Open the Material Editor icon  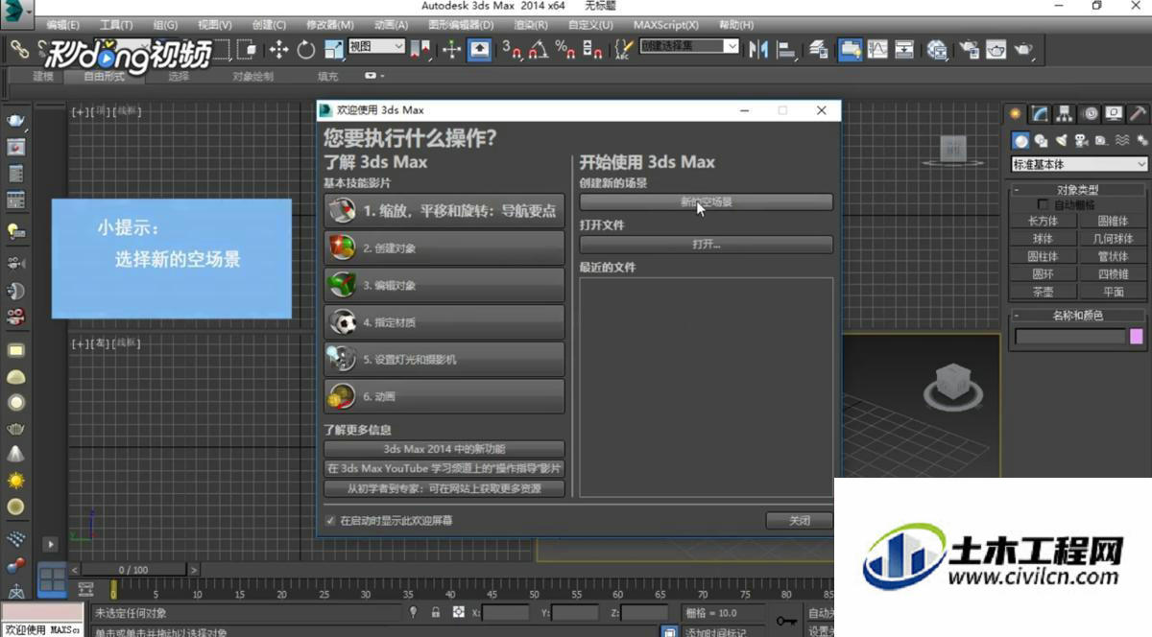[937, 49]
